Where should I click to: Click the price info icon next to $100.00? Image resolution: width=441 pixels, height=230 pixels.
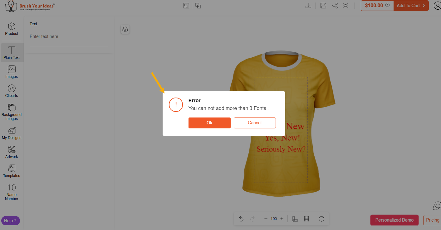pos(387,5)
